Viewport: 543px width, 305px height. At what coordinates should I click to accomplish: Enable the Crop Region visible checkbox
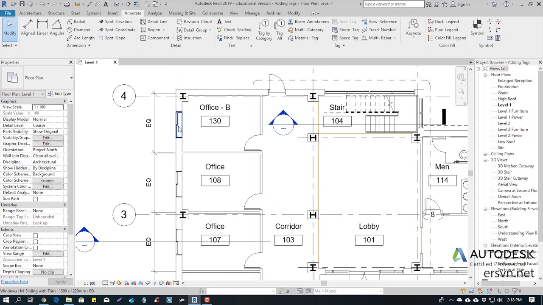coord(35,241)
